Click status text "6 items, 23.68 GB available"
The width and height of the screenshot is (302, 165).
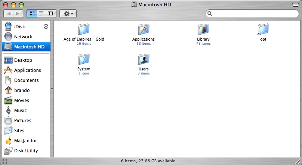pos(148,161)
